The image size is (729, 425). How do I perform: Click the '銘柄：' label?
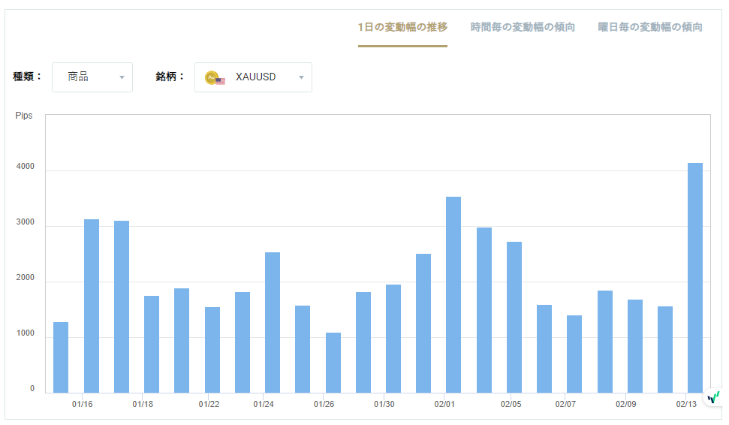coord(170,77)
